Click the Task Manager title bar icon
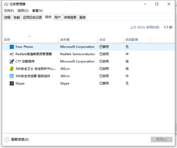 (6, 4)
